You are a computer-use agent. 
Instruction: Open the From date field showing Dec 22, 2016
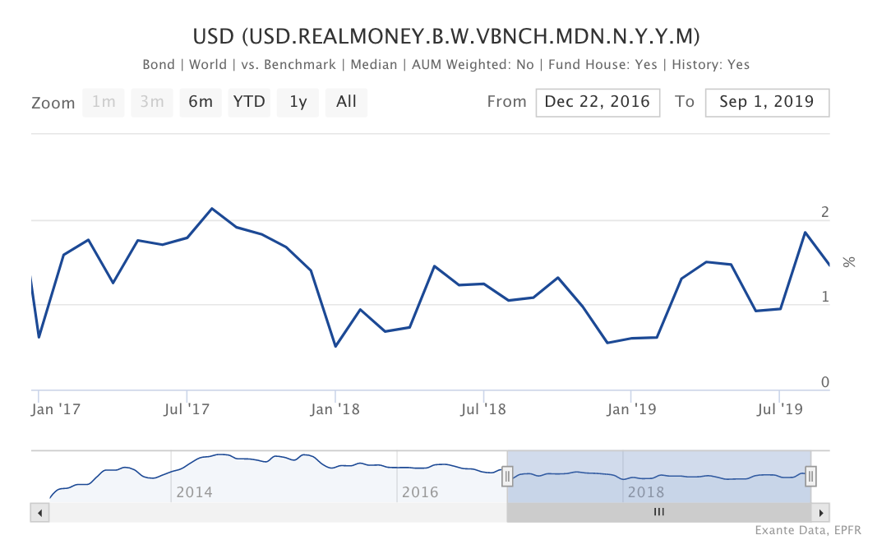[598, 102]
